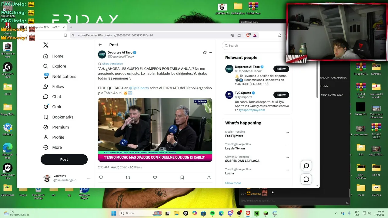Open the Ley de Tierras trend options menu
388x218 pixels.
287,145
